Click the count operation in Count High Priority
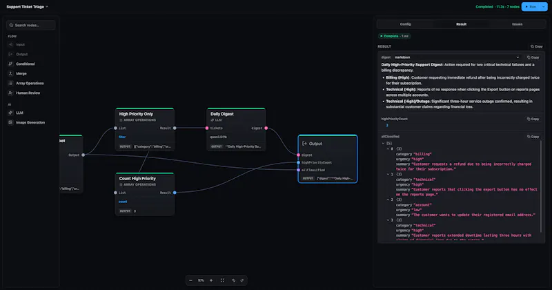Screen dimensions: 552x290 click(123, 202)
